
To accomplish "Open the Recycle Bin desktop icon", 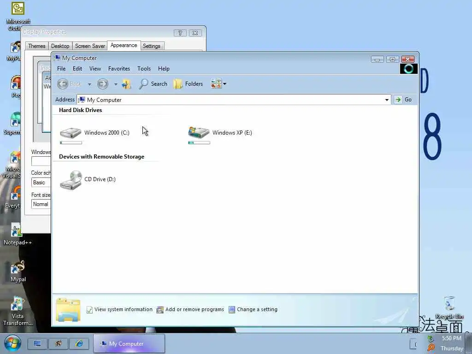I will [x=449, y=307].
